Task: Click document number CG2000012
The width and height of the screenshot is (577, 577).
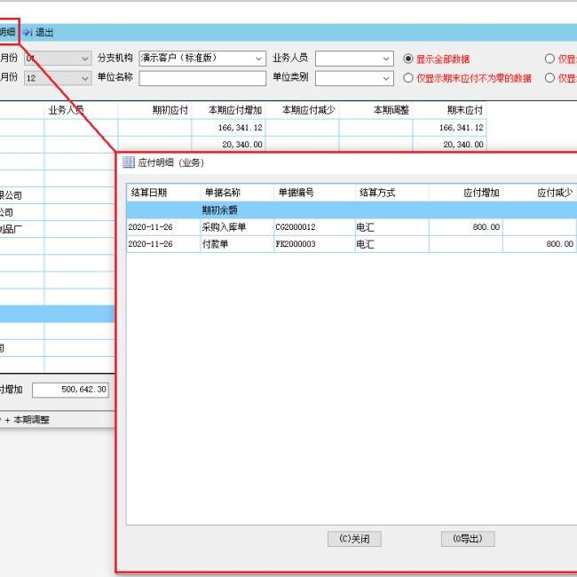Action: pos(314,227)
